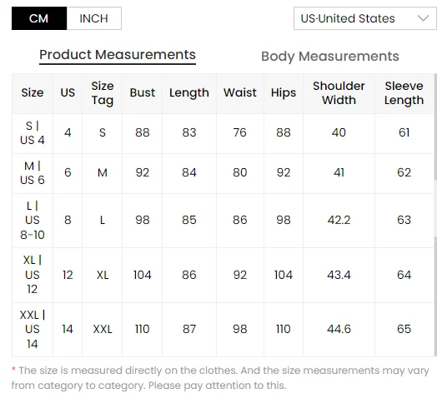Viewport: 442px width, 403px height.
Task: Select the S | US 4 size row
Action: coord(223,134)
